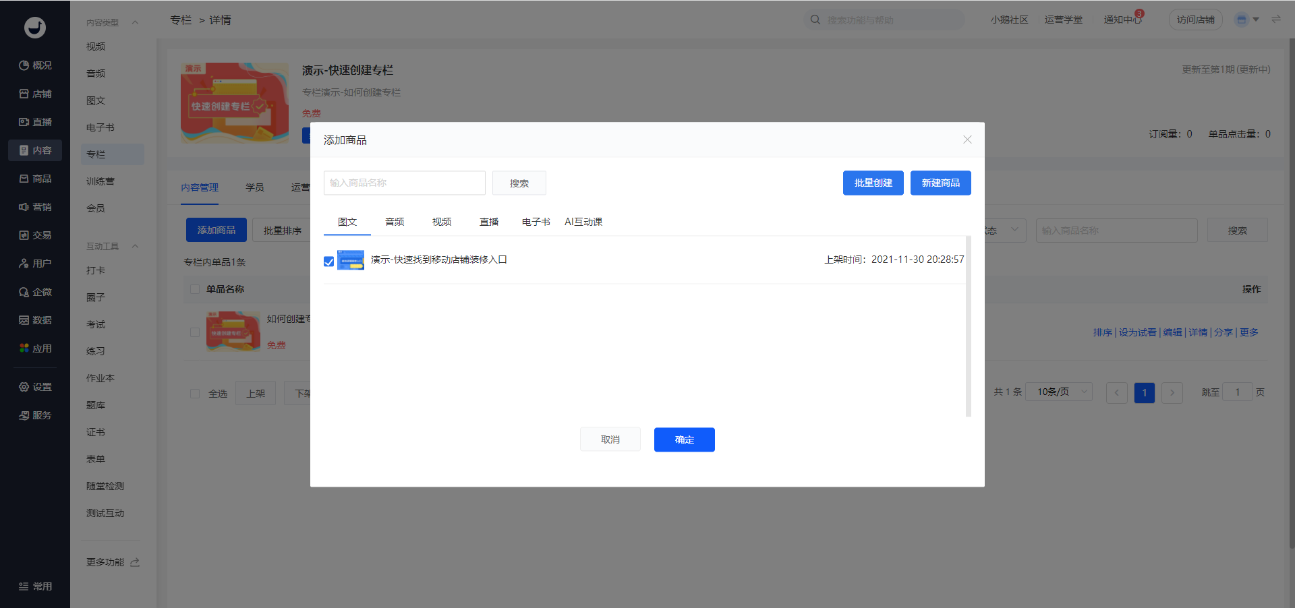This screenshot has width=1295, height=608.
Task: Collapse the 内容类型 section chevron
Action: [x=135, y=22]
